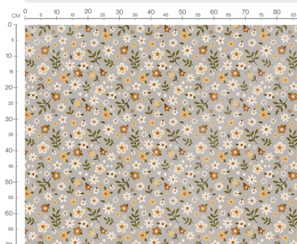Select the 20 mark on horizontal ruler
This screenshot has height=244, width=297.
pos(88,11)
